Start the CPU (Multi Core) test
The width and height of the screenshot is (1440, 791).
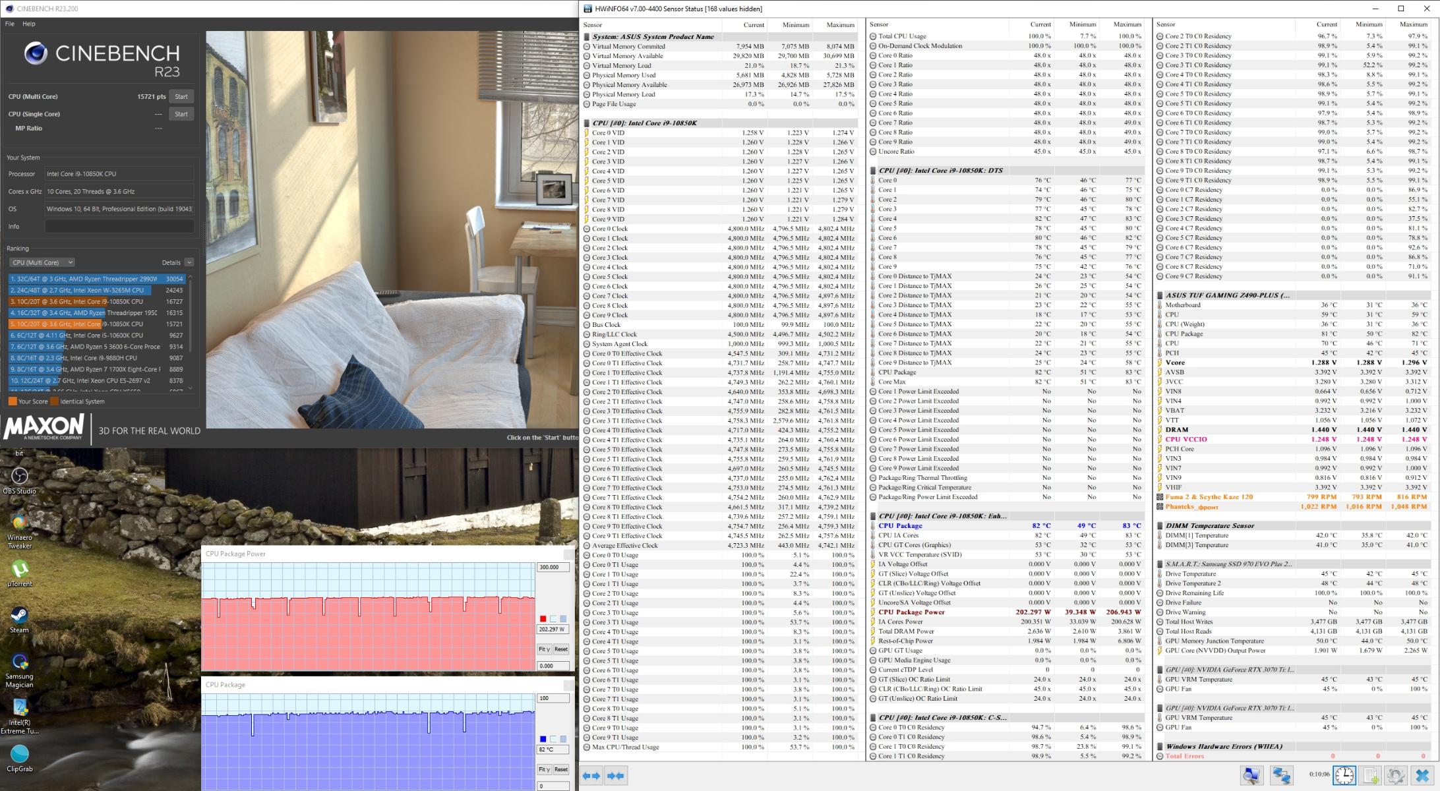tap(181, 96)
